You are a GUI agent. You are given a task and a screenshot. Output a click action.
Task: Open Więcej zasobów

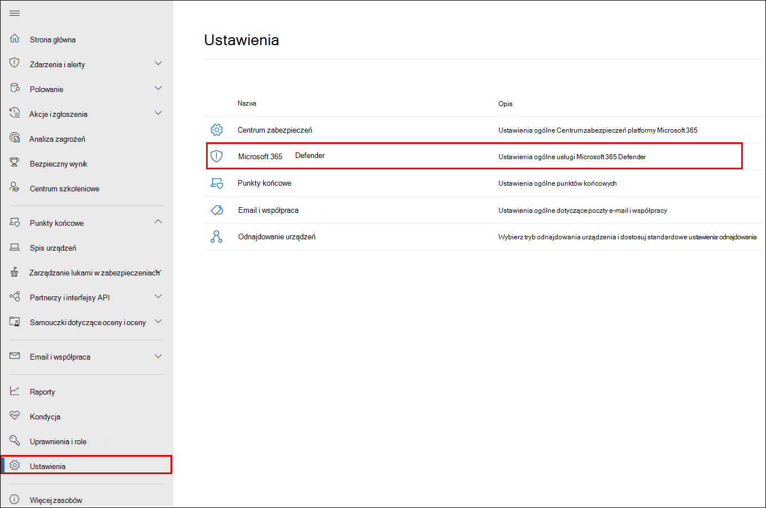(x=56, y=500)
